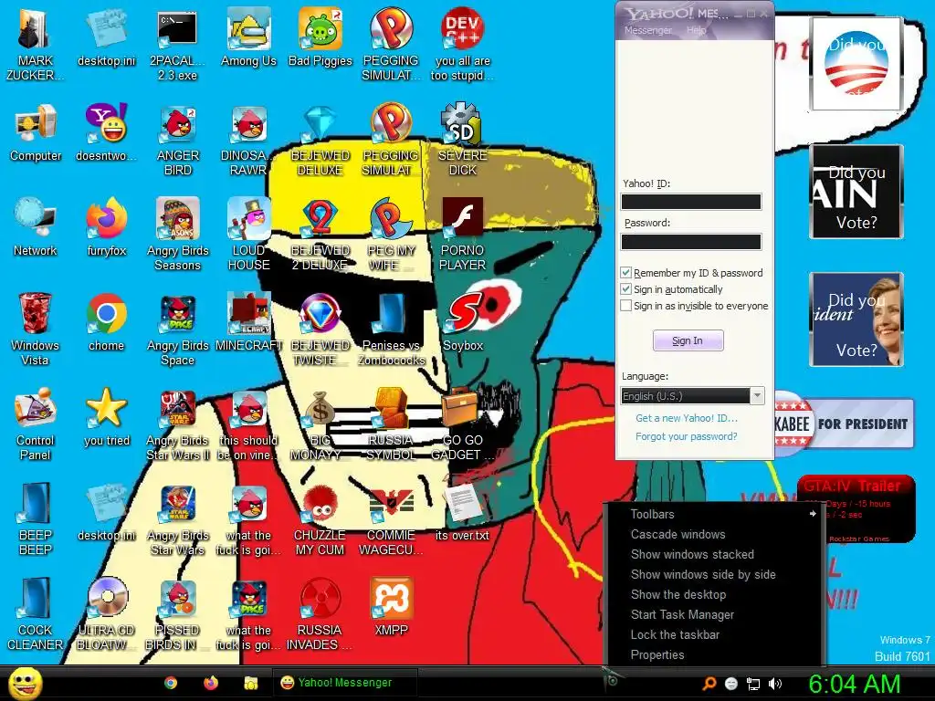Click the Obama 'Did you' gadget thumbnail
Image resolution: width=935 pixels, height=701 pixels.
pos(856,63)
